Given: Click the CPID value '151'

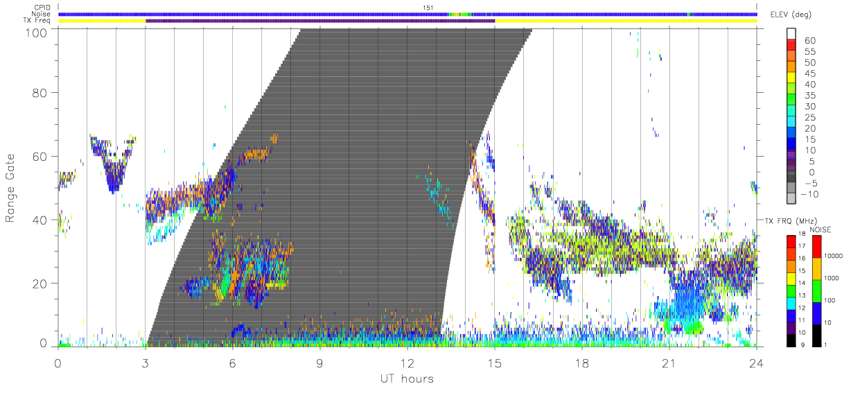Looking at the screenshot, I should coord(428,8).
